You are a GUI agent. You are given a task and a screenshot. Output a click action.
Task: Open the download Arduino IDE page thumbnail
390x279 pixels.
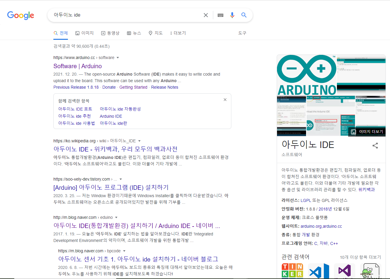pos(331,116)
